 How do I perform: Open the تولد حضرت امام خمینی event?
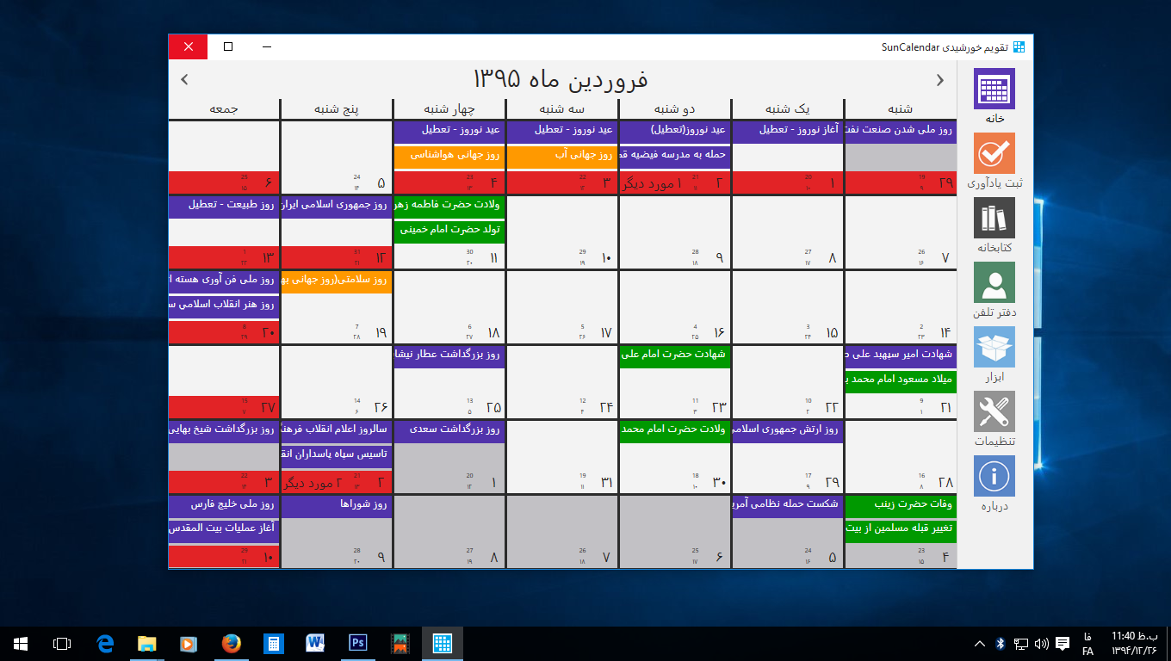(449, 231)
